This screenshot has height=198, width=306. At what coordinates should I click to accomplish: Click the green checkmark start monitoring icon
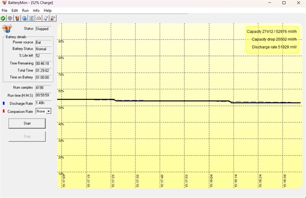click(x=3, y=18)
